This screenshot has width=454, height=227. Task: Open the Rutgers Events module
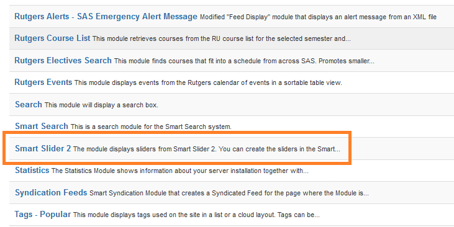pos(43,82)
